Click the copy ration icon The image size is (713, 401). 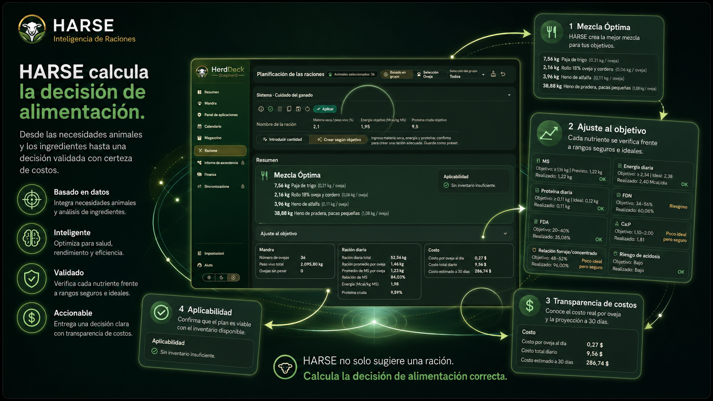click(289, 109)
